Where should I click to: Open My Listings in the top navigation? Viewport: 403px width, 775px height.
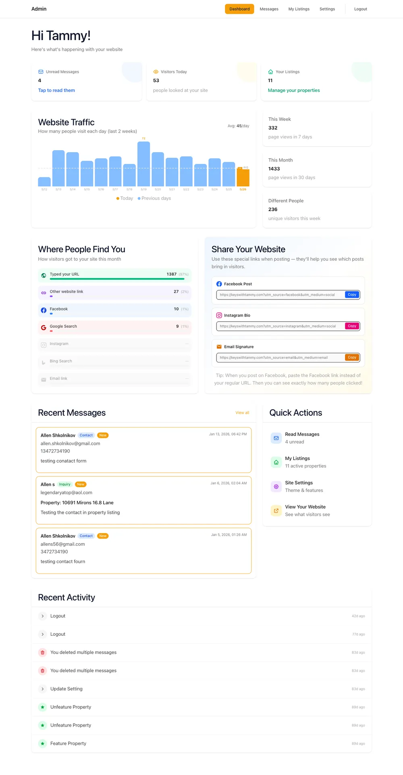point(299,9)
